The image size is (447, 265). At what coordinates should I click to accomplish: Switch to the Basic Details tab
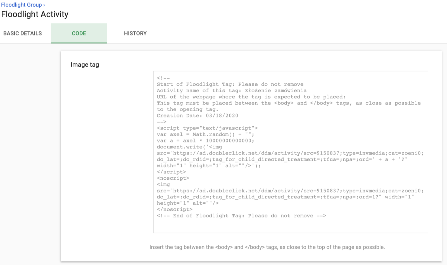[23, 33]
